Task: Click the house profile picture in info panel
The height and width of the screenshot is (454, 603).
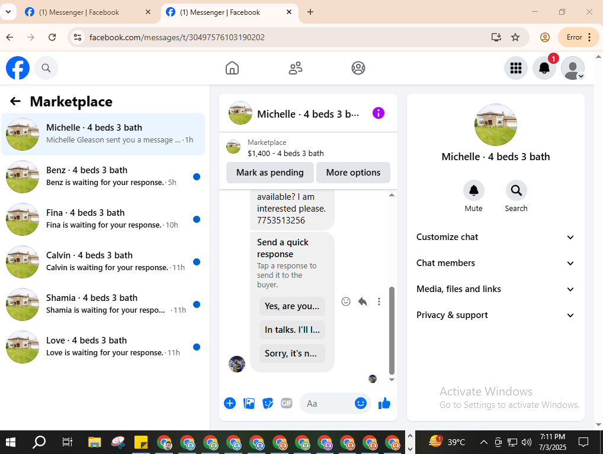Action: [495, 124]
